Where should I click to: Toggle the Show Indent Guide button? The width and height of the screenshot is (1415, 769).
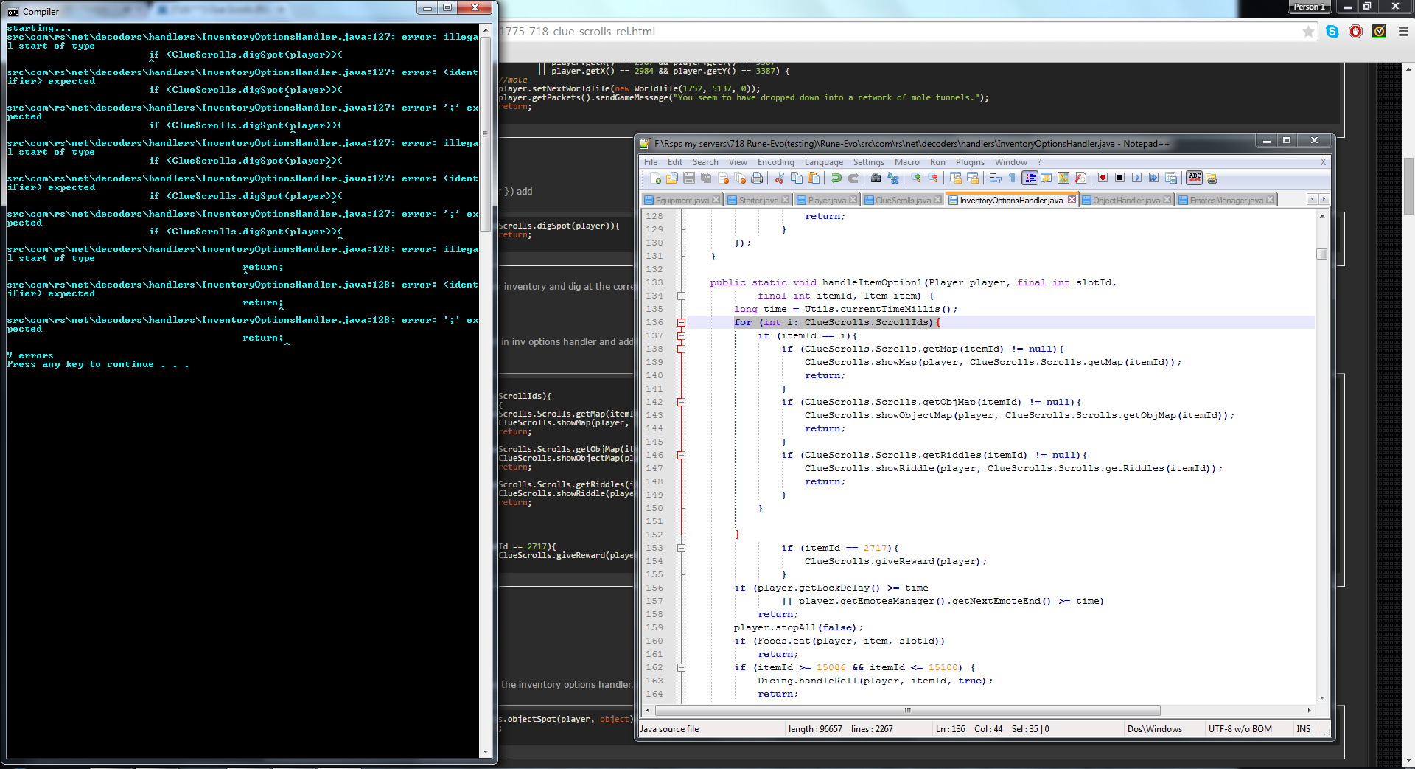pyautogui.click(x=1030, y=178)
